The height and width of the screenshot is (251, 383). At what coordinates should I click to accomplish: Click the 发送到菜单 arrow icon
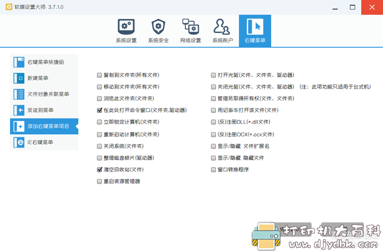click(19, 110)
